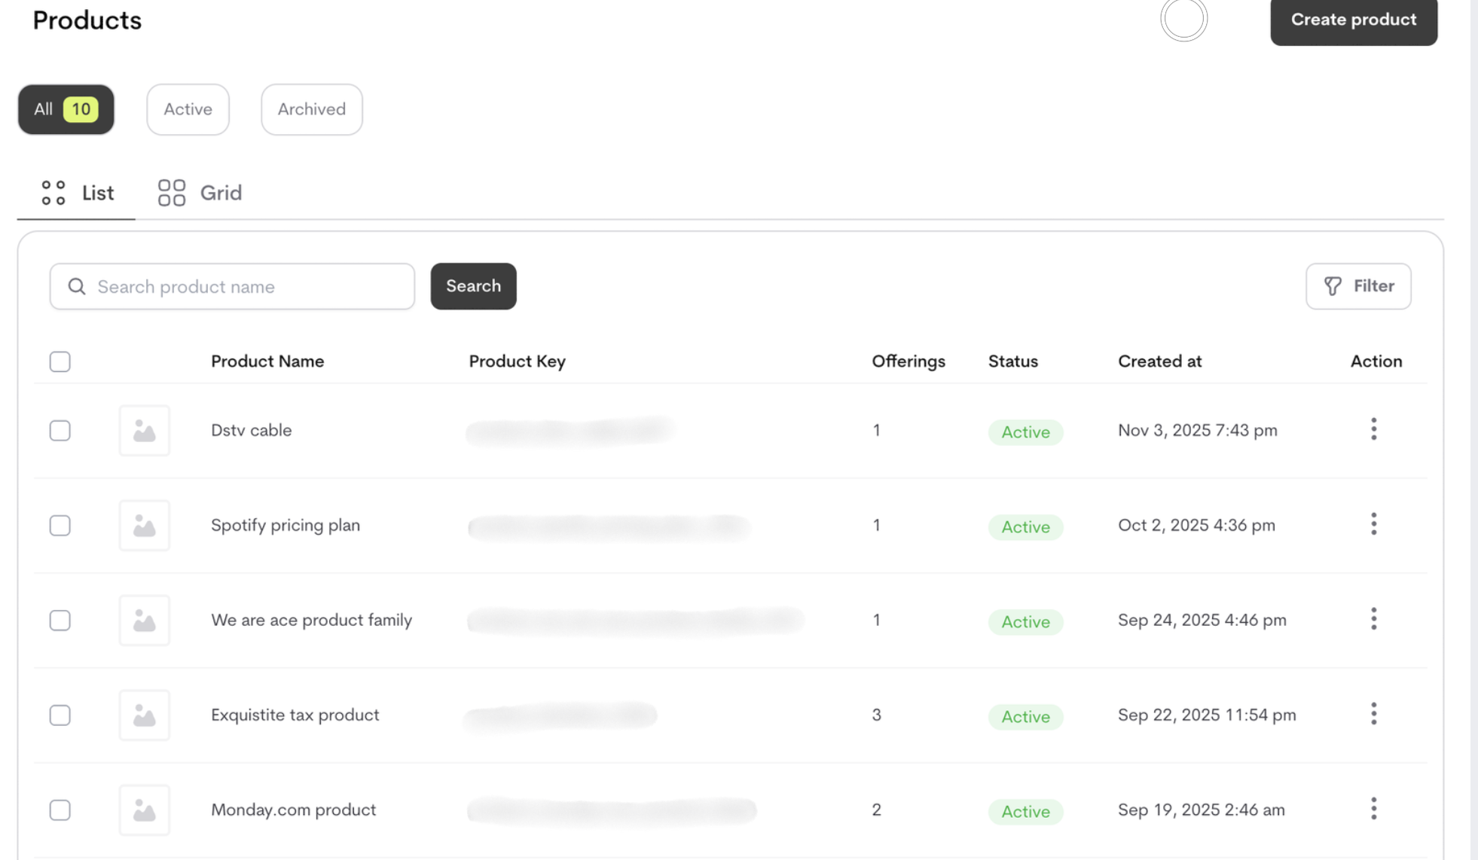1478x860 pixels.
Task: Open actions menu for Monday.com product
Action: coord(1374,808)
